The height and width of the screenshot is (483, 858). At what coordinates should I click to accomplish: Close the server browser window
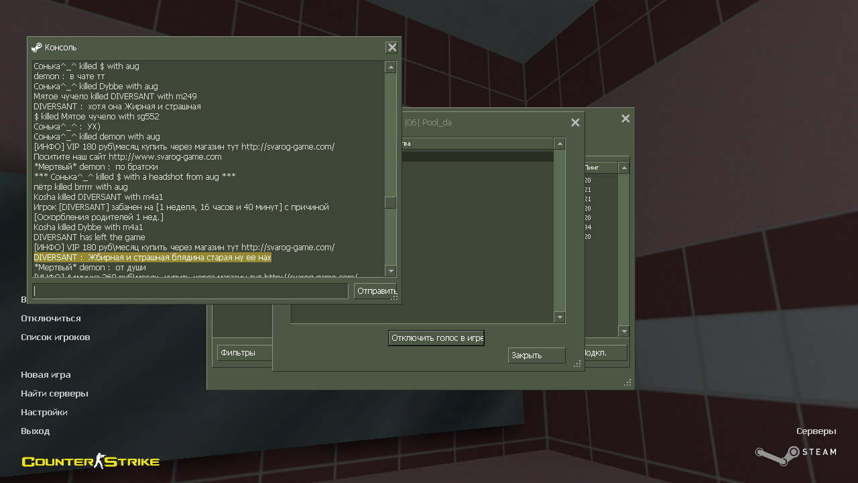click(625, 119)
